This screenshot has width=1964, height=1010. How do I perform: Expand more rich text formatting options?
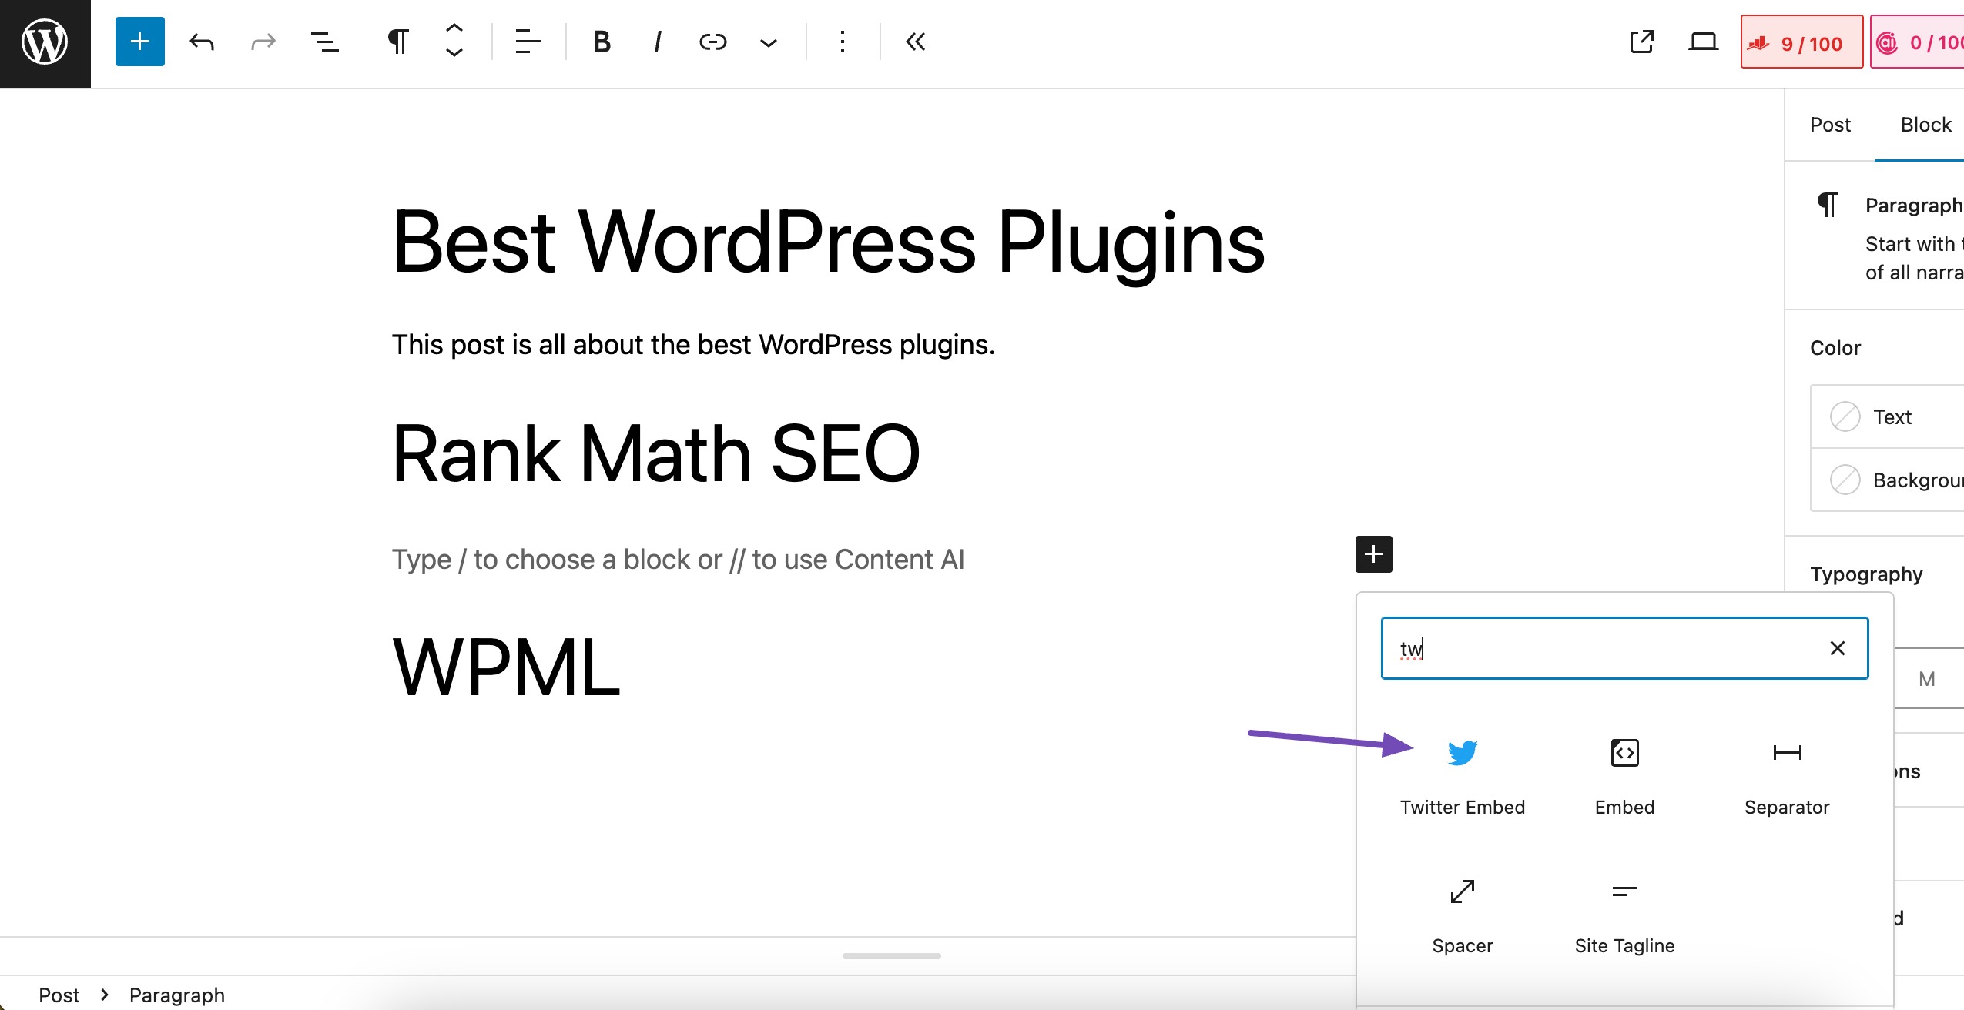coord(768,42)
